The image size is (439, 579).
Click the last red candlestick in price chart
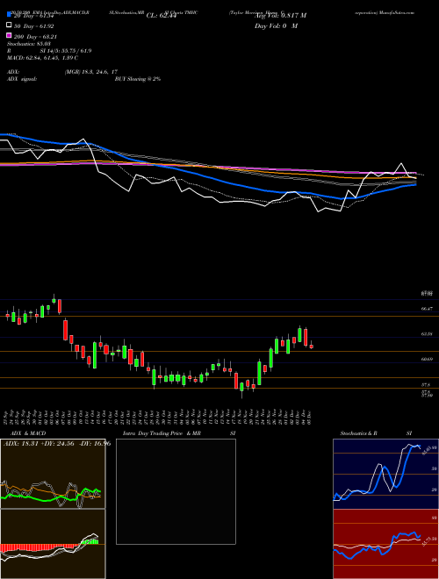(x=312, y=347)
